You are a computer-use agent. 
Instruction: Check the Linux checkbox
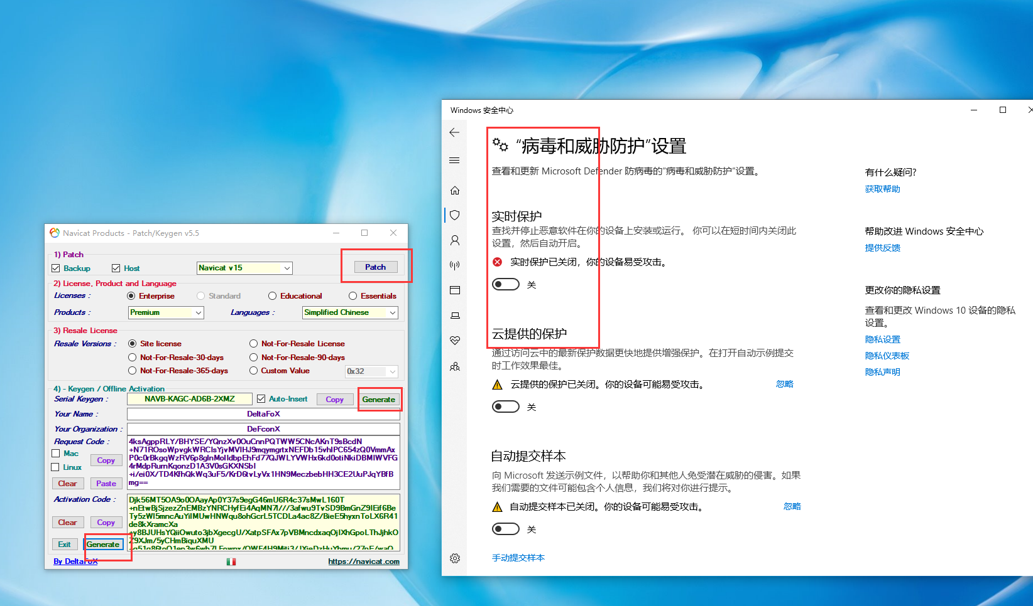coord(56,467)
